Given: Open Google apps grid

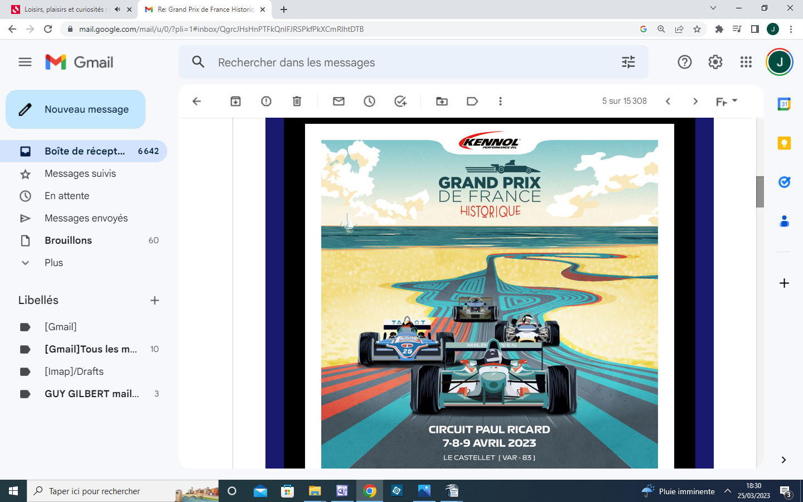Looking at the screenshot, I should click(746, 62).
